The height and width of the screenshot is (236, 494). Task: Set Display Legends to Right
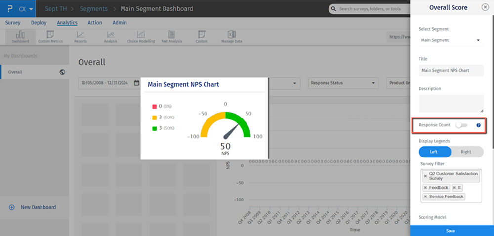tap(466, 152)
